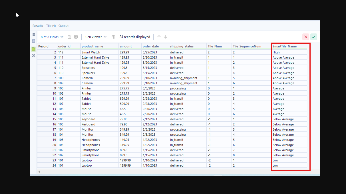Expand the 8 of 8 Fields dropdown
Screen dimensions: 346x194
(52, 37)
